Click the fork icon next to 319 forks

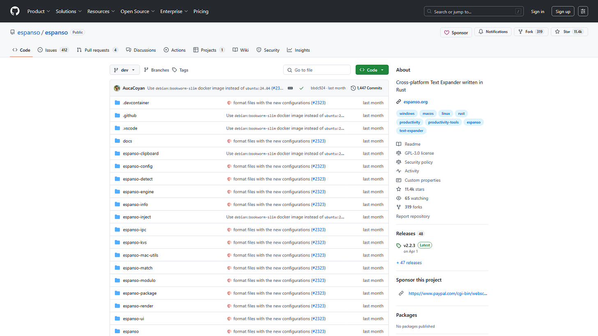point(398,207)
